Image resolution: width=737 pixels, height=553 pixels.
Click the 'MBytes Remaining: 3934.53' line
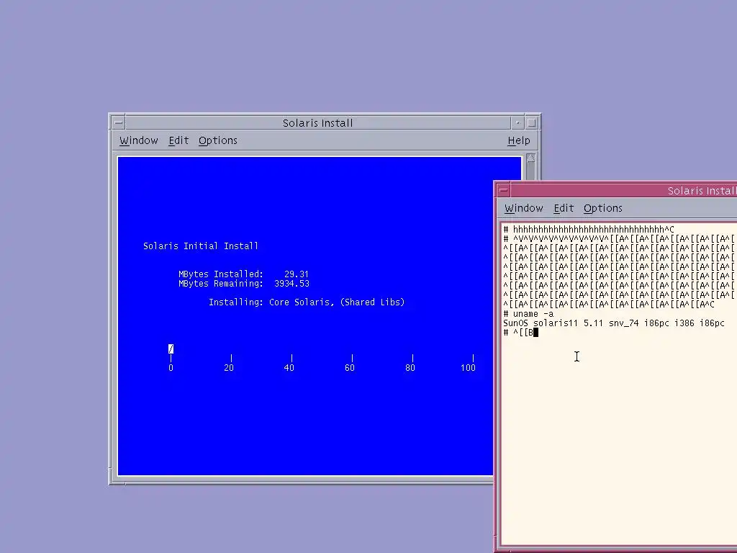243,284
